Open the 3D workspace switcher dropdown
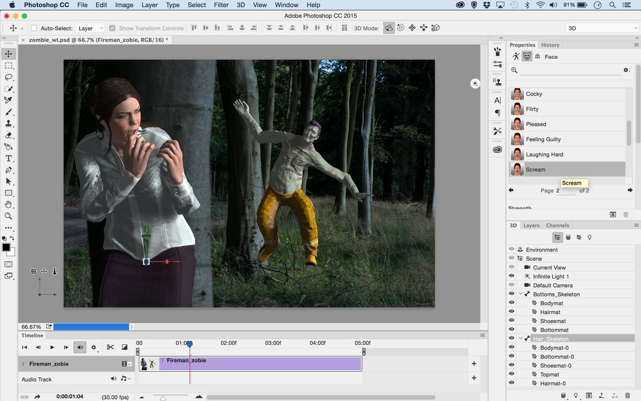This screenshot has width=641, height=401. click(601, 27)
